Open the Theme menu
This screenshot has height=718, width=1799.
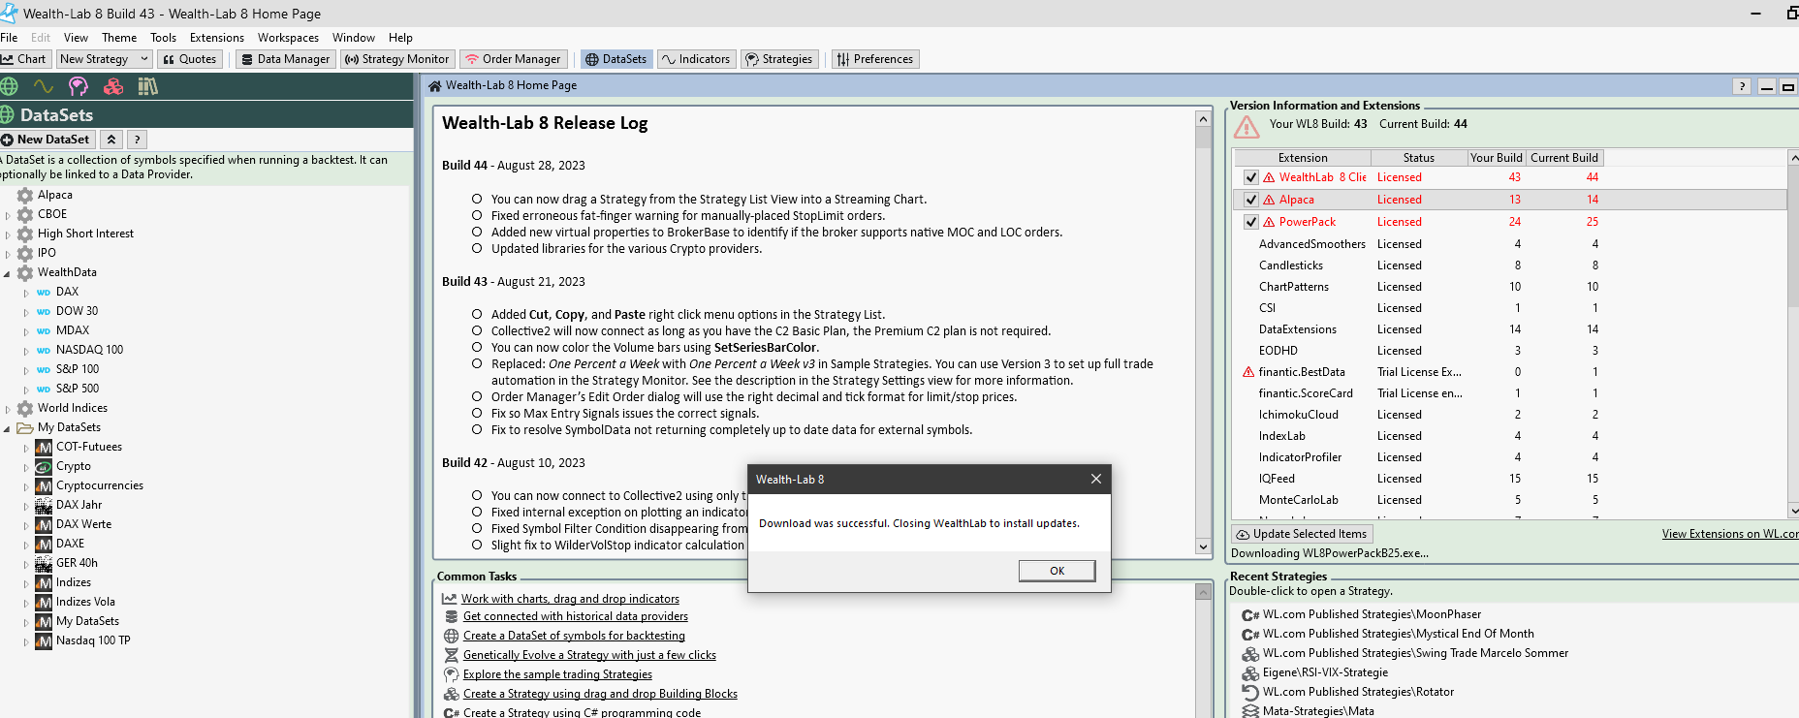[119, 38]
